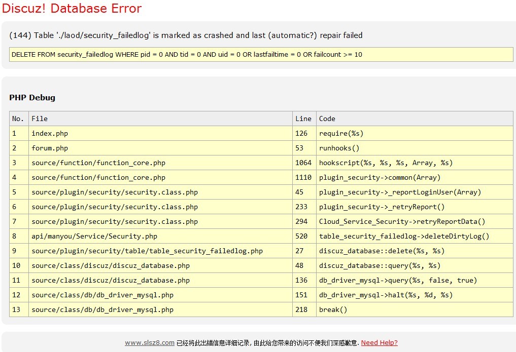The width and height of the screenshot is (516, 352).
Task: Click the error 144 crashed table message
Action: point(186,35)
